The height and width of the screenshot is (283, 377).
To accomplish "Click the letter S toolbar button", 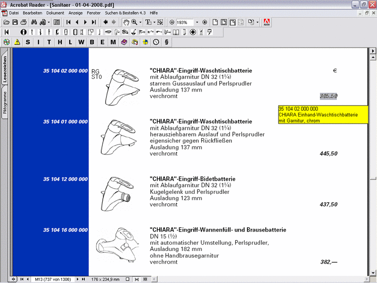I will [28, 42].
